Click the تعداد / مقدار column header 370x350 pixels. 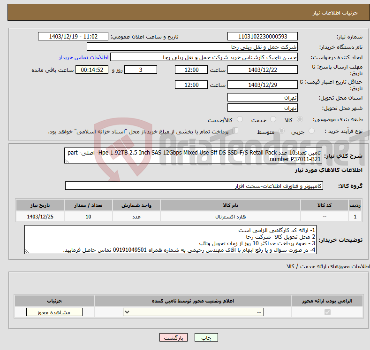pos(88,205)
